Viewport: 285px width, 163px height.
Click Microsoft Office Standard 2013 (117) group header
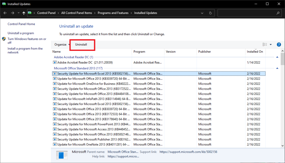(x=78, y=68)
